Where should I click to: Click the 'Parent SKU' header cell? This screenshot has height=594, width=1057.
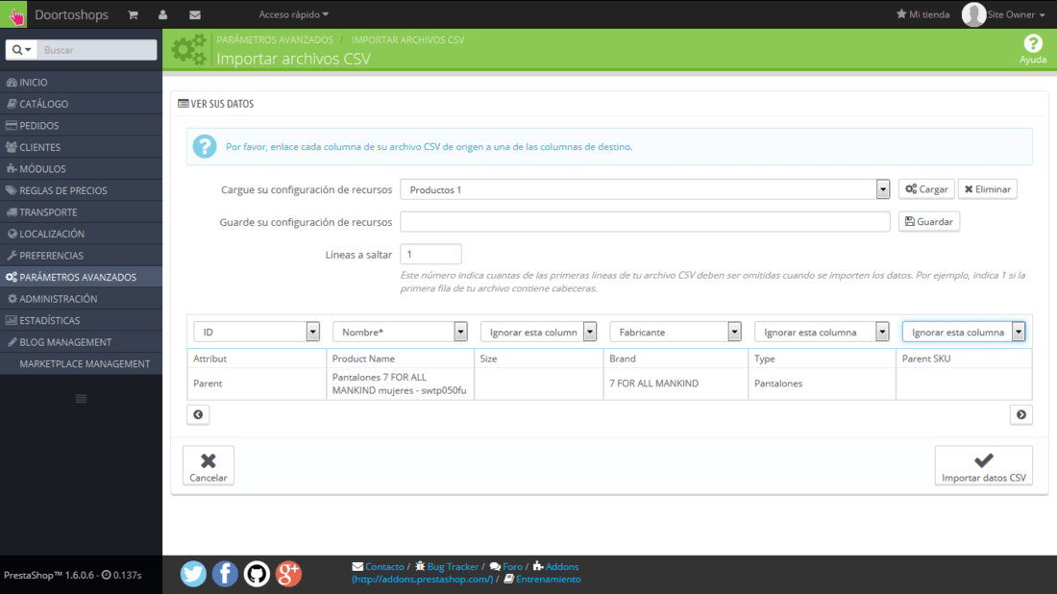[x=963, y=359]
